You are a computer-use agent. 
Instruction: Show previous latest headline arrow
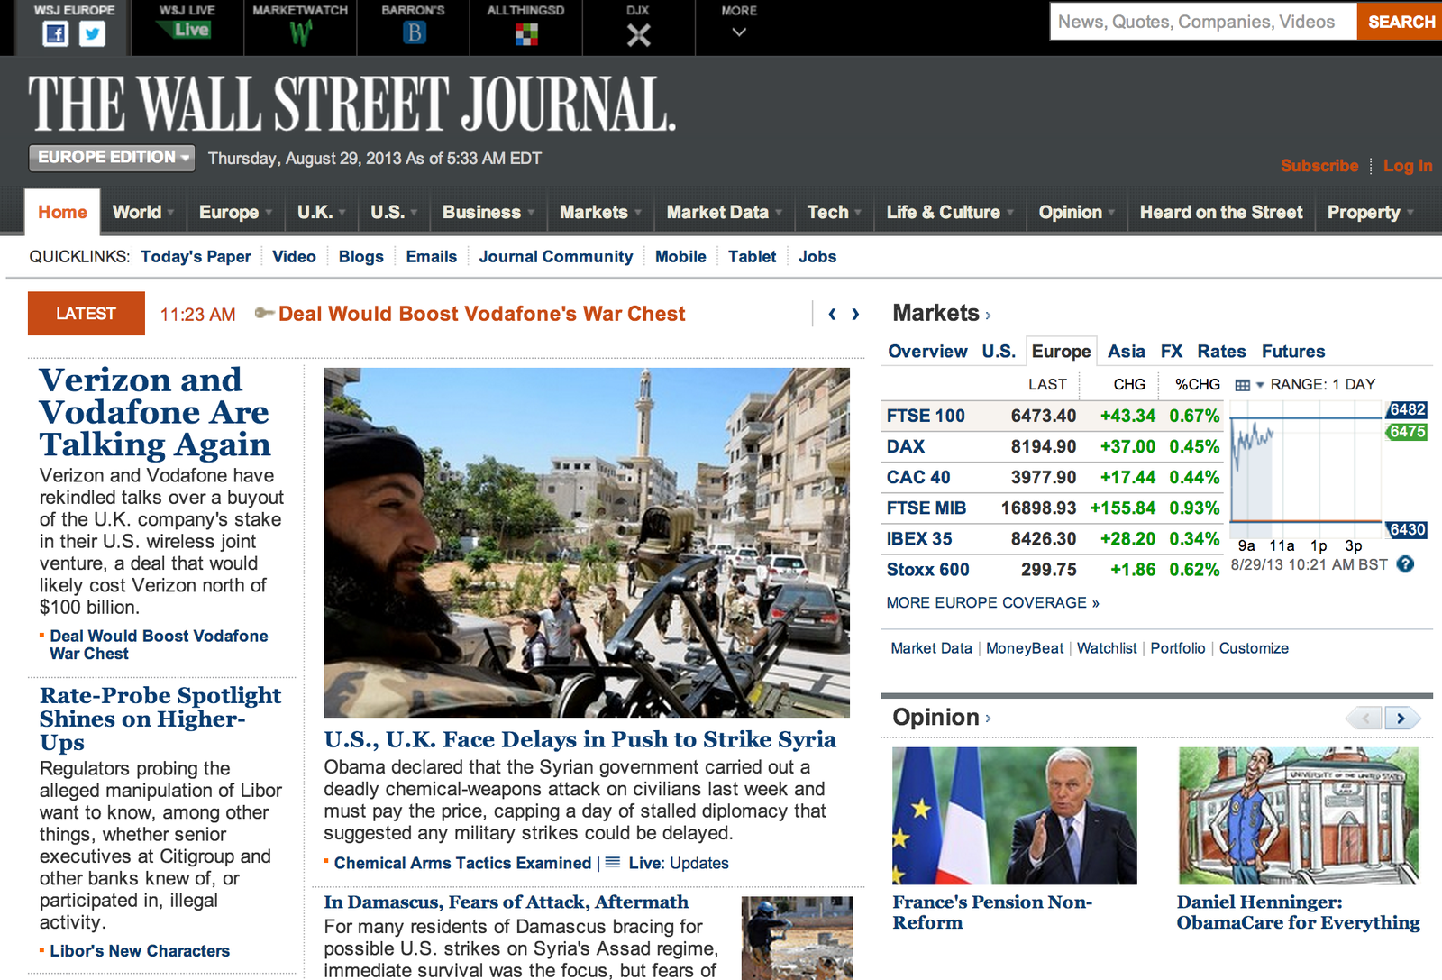point(832,314)
